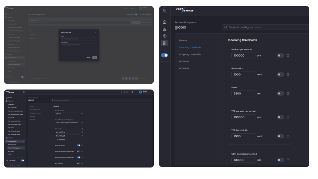Click the Enter hostgroup name field
This screenshot has height=179, width=318.
coord(79,39)
